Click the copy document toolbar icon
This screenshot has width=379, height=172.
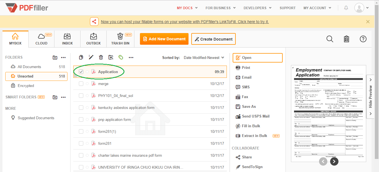[81, 57]
